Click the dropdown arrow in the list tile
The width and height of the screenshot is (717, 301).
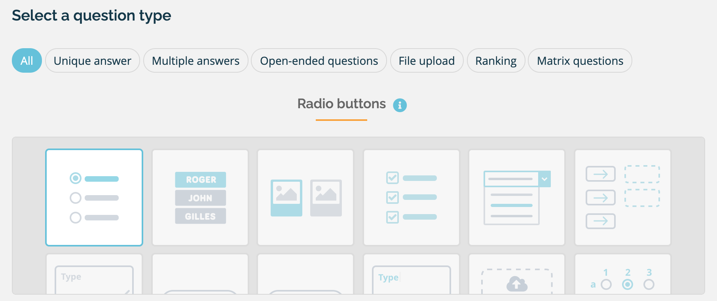click(544, 179)
